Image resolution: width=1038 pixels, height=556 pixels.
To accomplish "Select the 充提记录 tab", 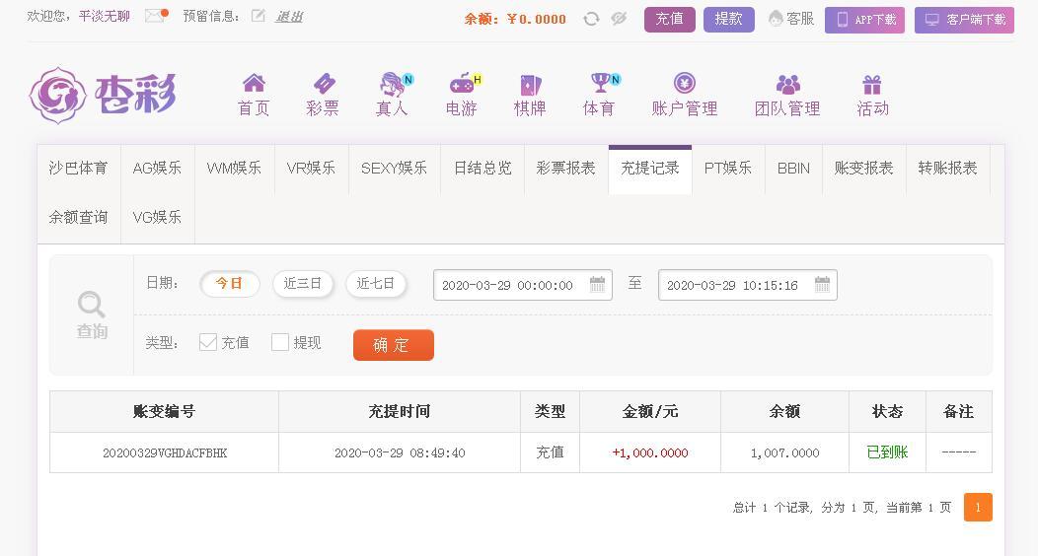I will (650, 169).
